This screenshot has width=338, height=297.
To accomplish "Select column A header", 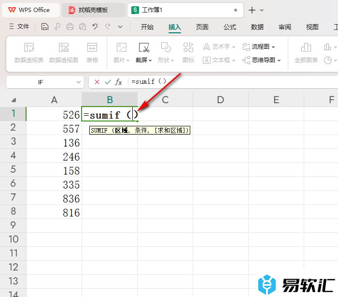I will point(54,100).
